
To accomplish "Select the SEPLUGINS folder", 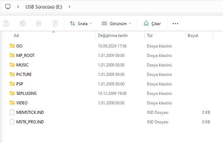I will tap(26, 93).
